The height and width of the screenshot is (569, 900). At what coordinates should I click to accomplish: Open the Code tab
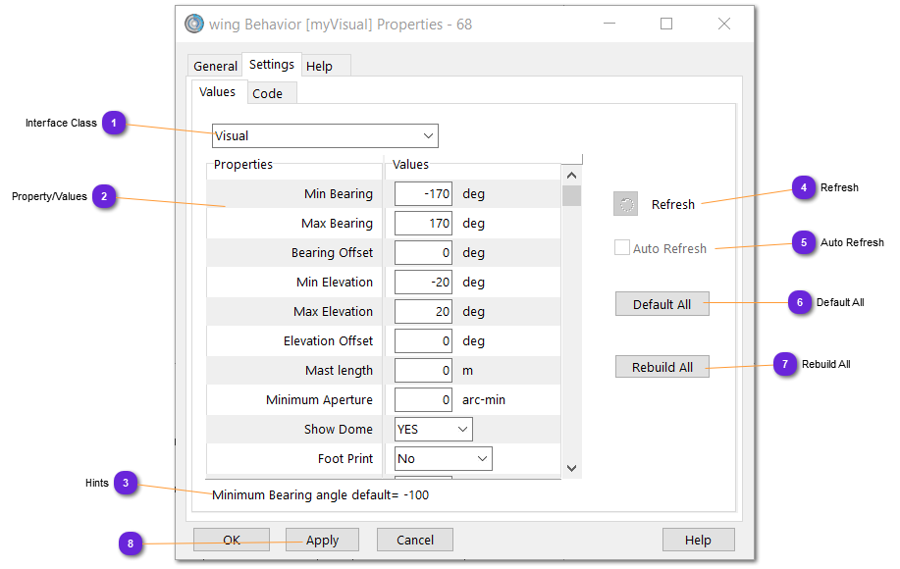point(267,93)
